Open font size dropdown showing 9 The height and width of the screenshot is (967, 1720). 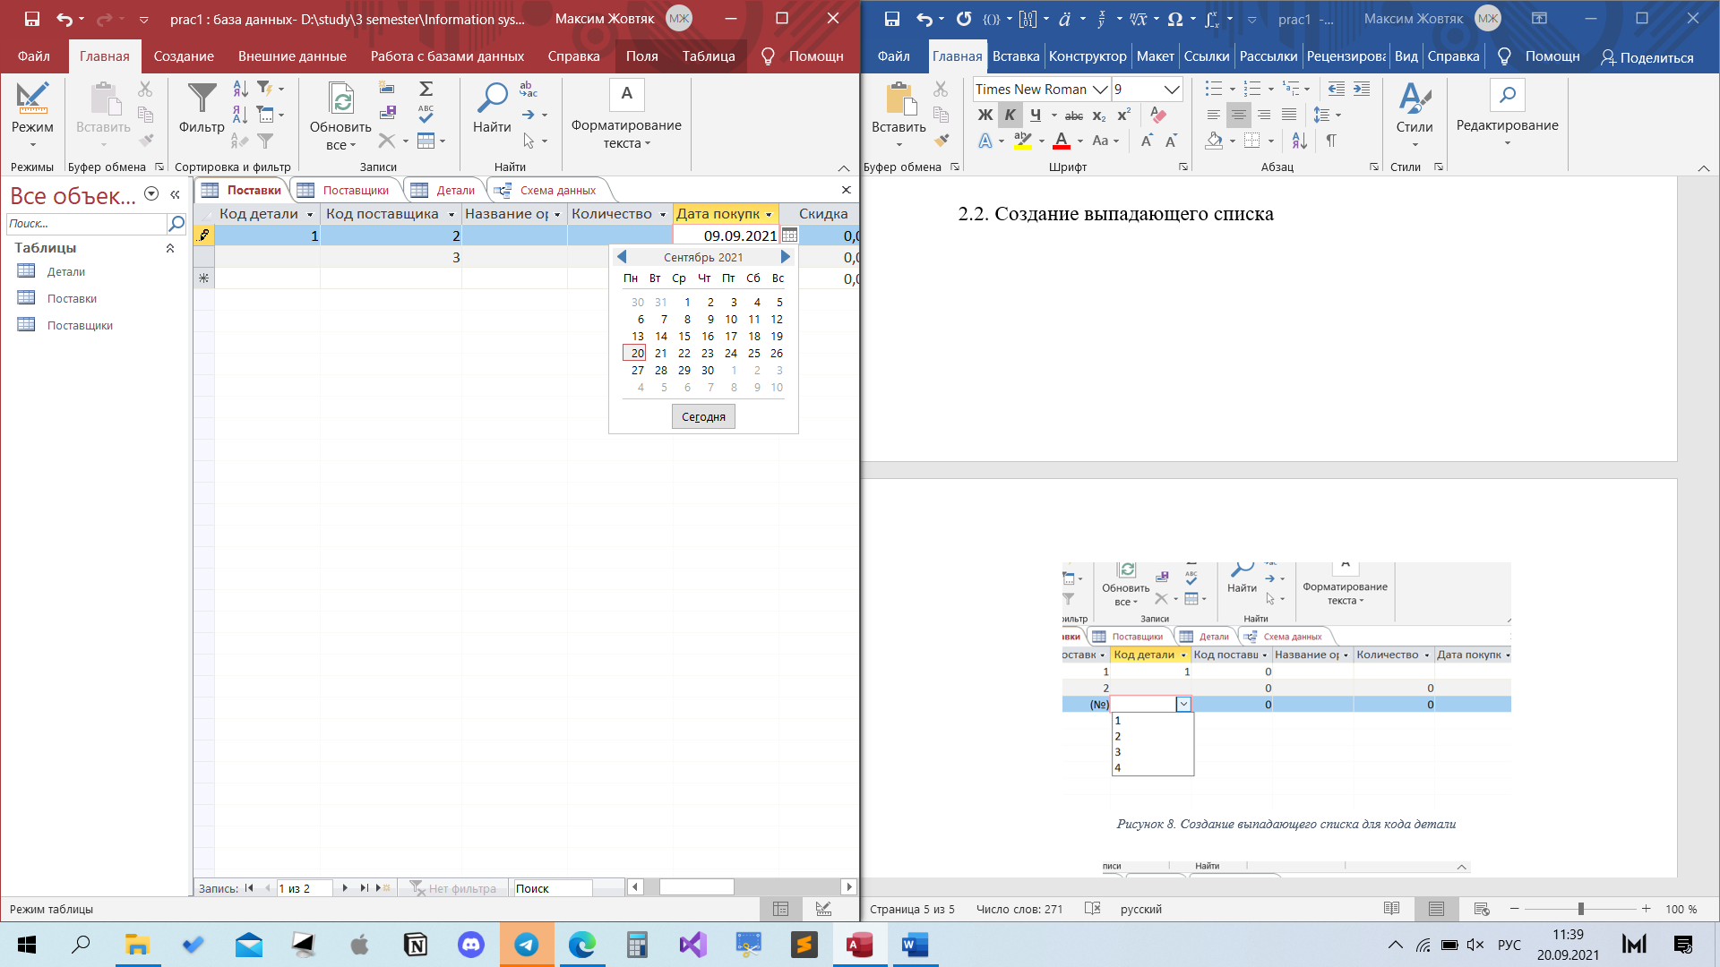point(1172,89)
